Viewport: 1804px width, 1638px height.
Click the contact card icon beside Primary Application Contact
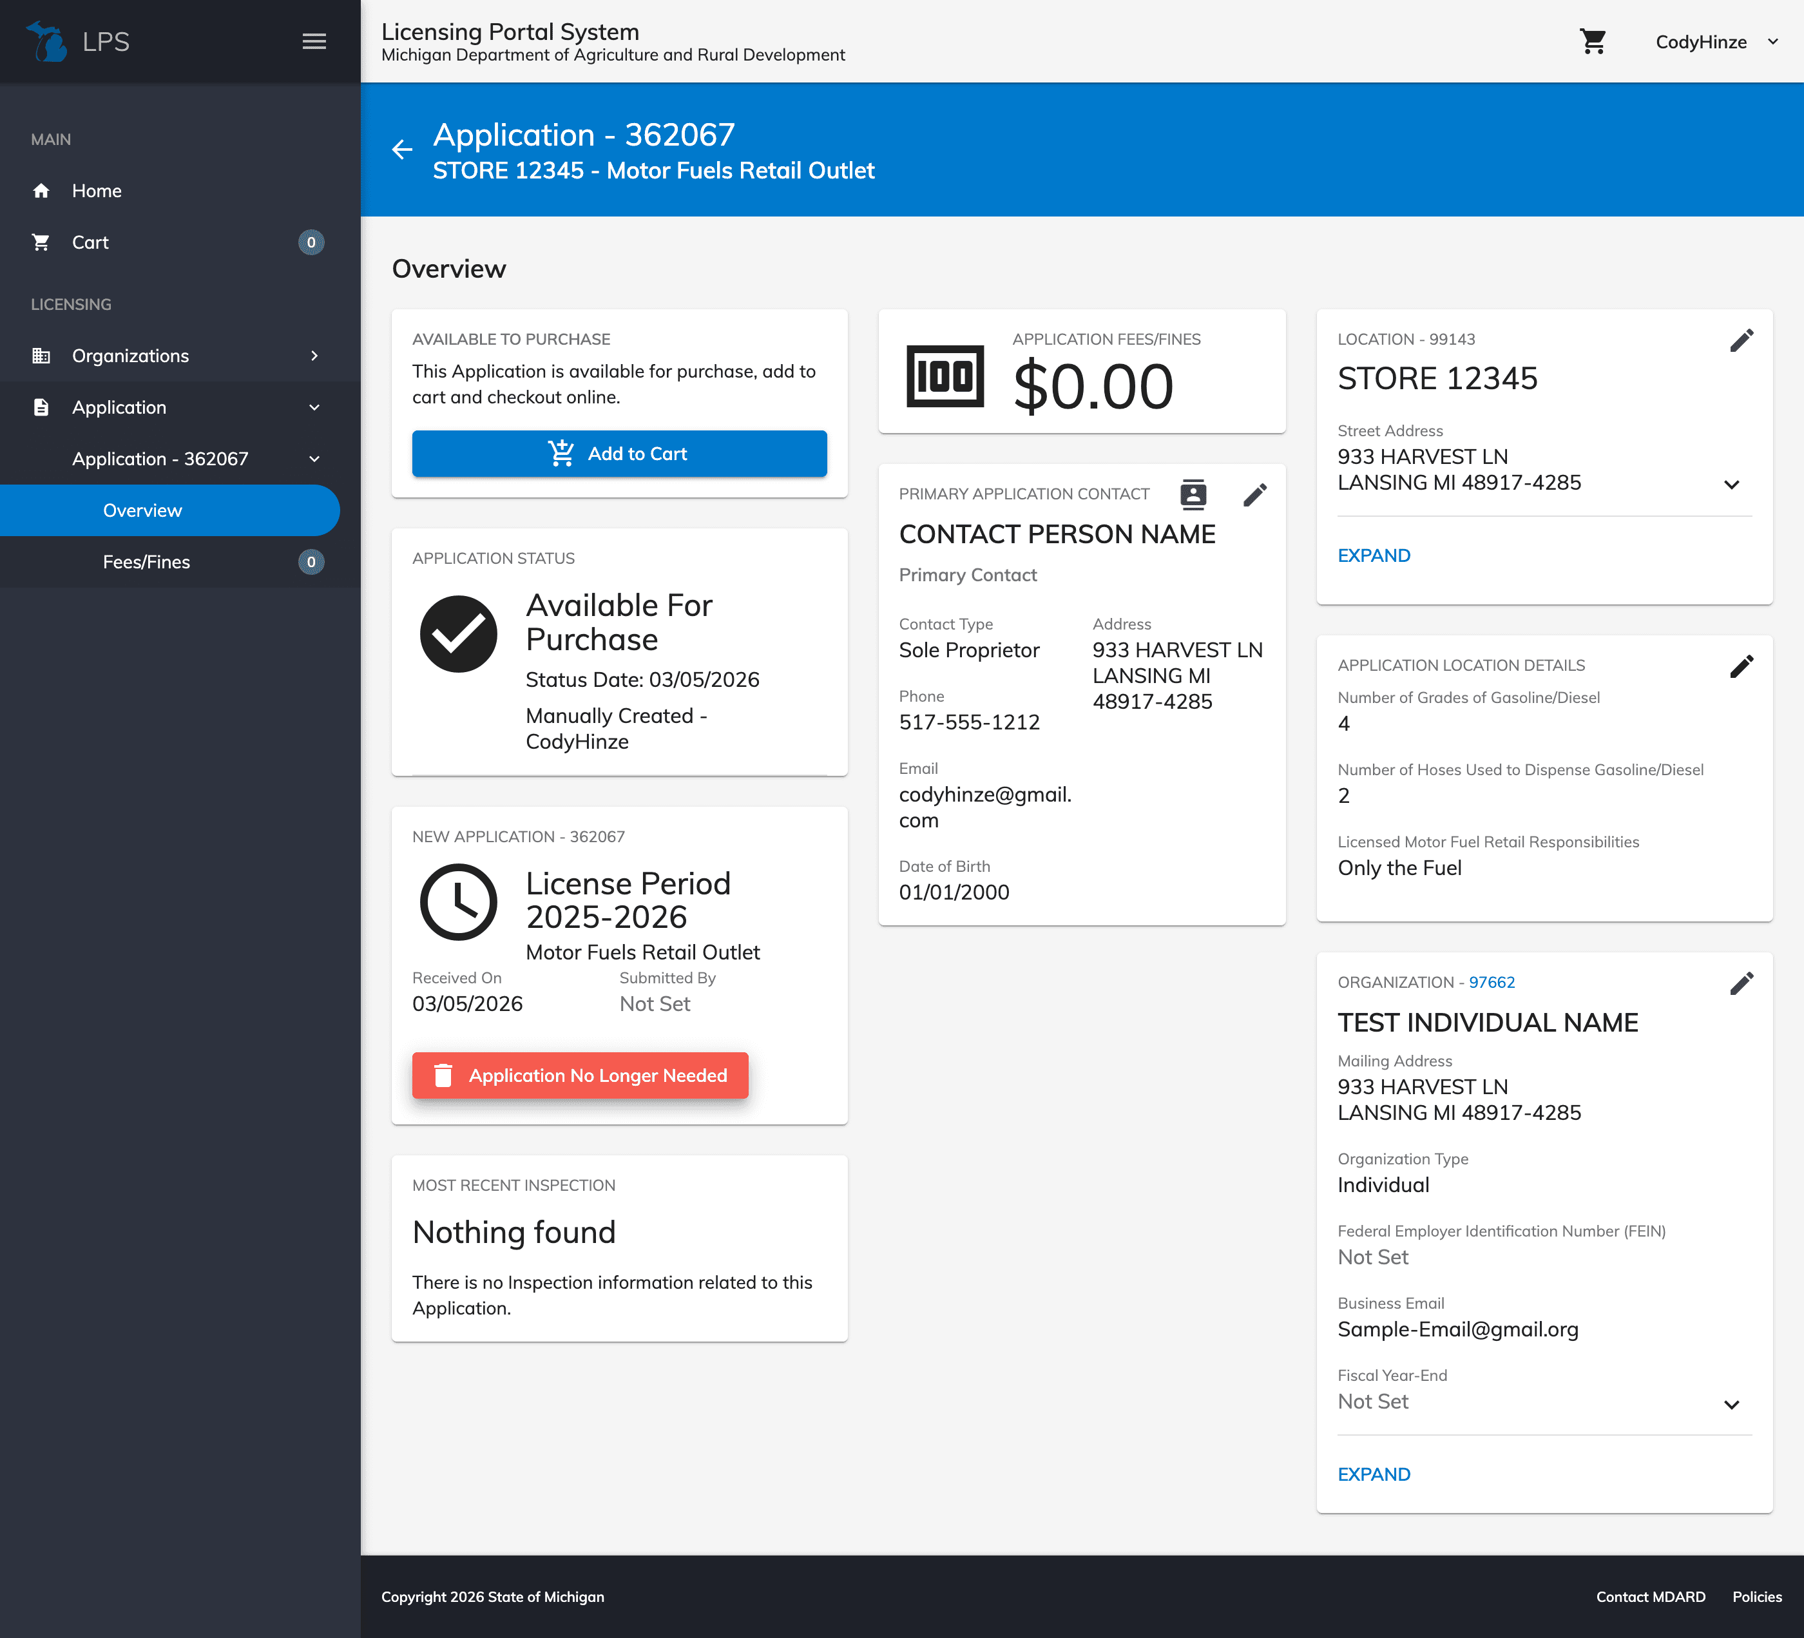[x=1193, y=494]
